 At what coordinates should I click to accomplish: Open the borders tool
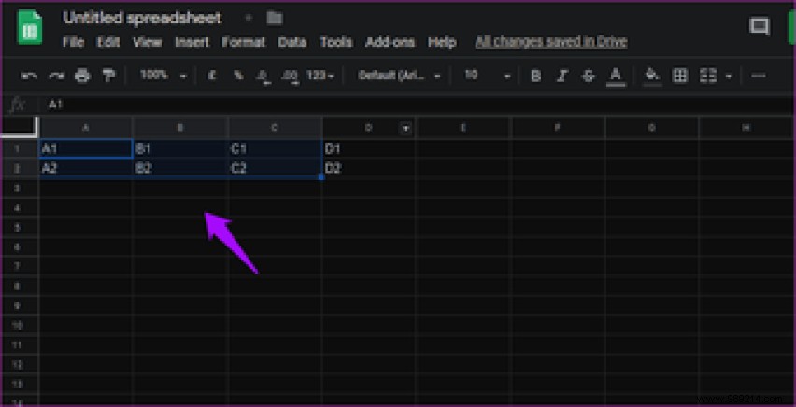pos(680,77)
